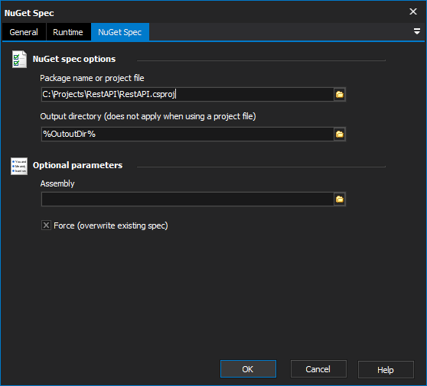Viewport: 427px width, 386px height.
Task: Click the NuGet spec options heading
Action: pyautogui.click(x=74, y=59)
